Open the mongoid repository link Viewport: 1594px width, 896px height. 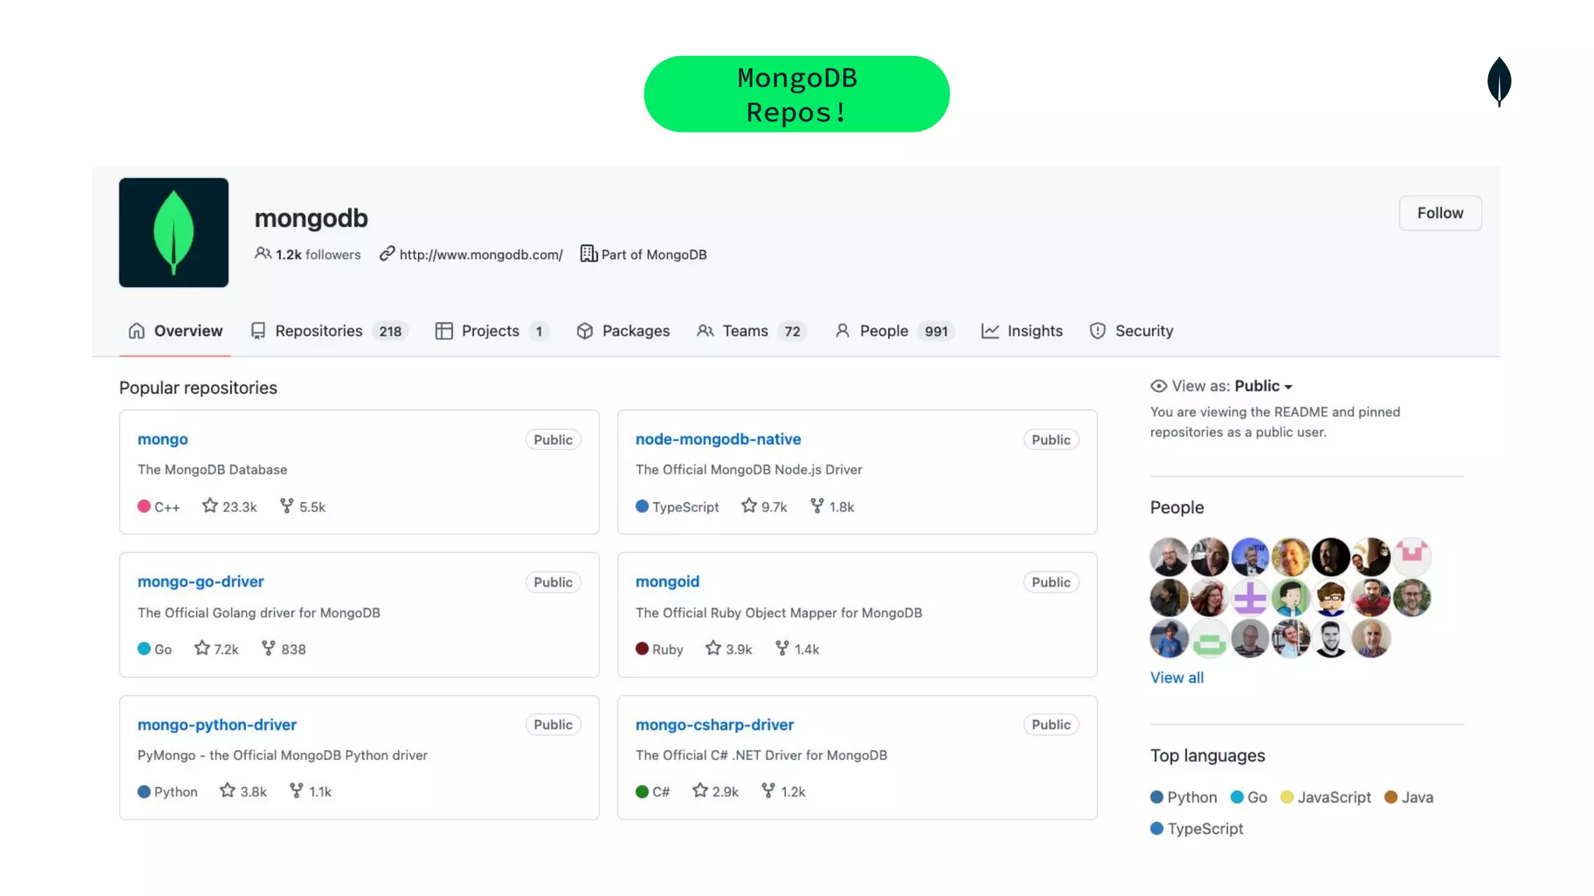click(667, 581)
